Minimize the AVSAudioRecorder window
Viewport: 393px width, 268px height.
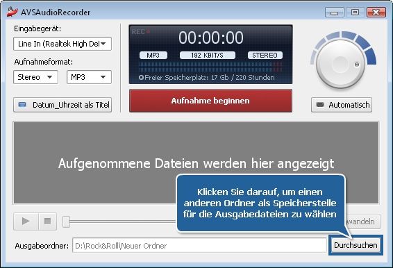(x=334, y=12)
